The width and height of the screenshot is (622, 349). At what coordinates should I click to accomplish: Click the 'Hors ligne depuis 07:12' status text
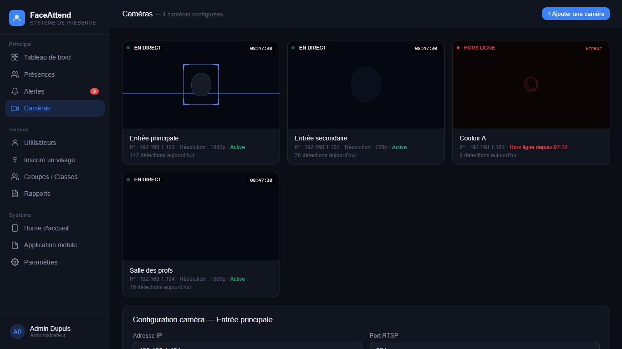(538, 147)
